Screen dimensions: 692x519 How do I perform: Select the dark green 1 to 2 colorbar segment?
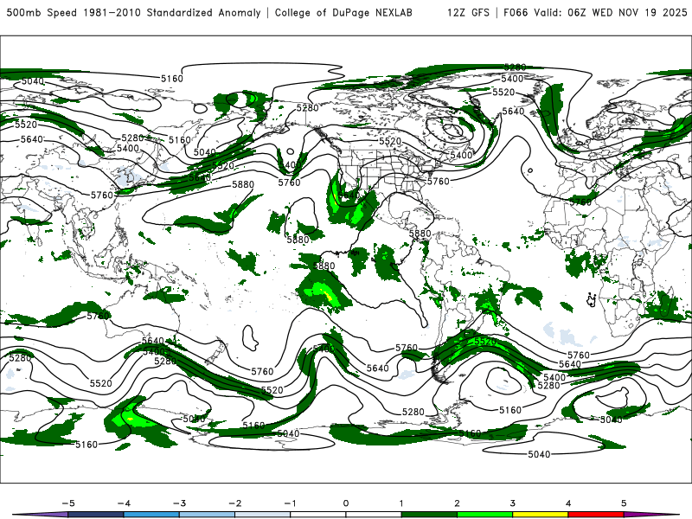(x=429, y=515)
